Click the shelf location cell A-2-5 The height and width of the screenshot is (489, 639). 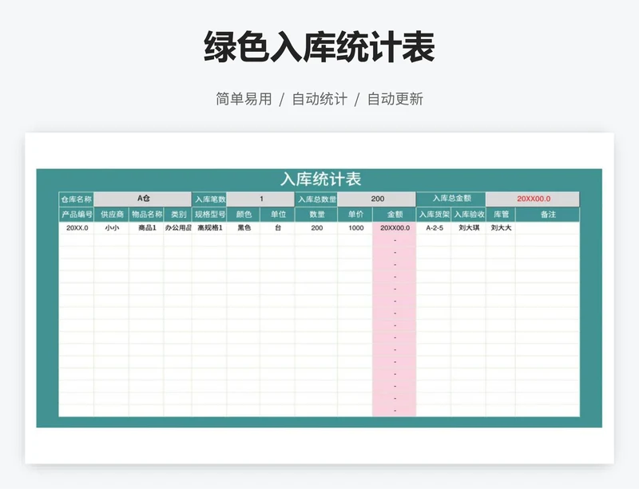point(434,228)
